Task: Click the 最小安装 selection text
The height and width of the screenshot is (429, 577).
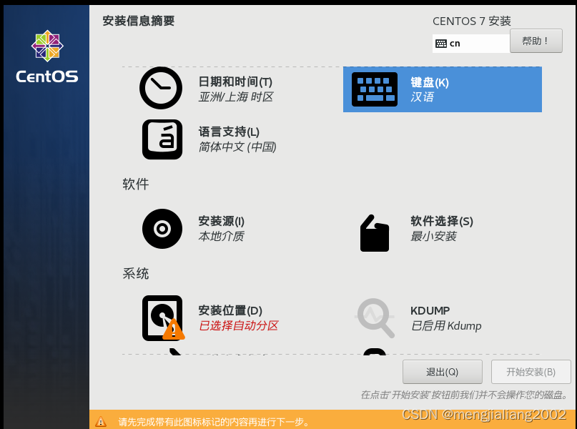Action: 433,236
